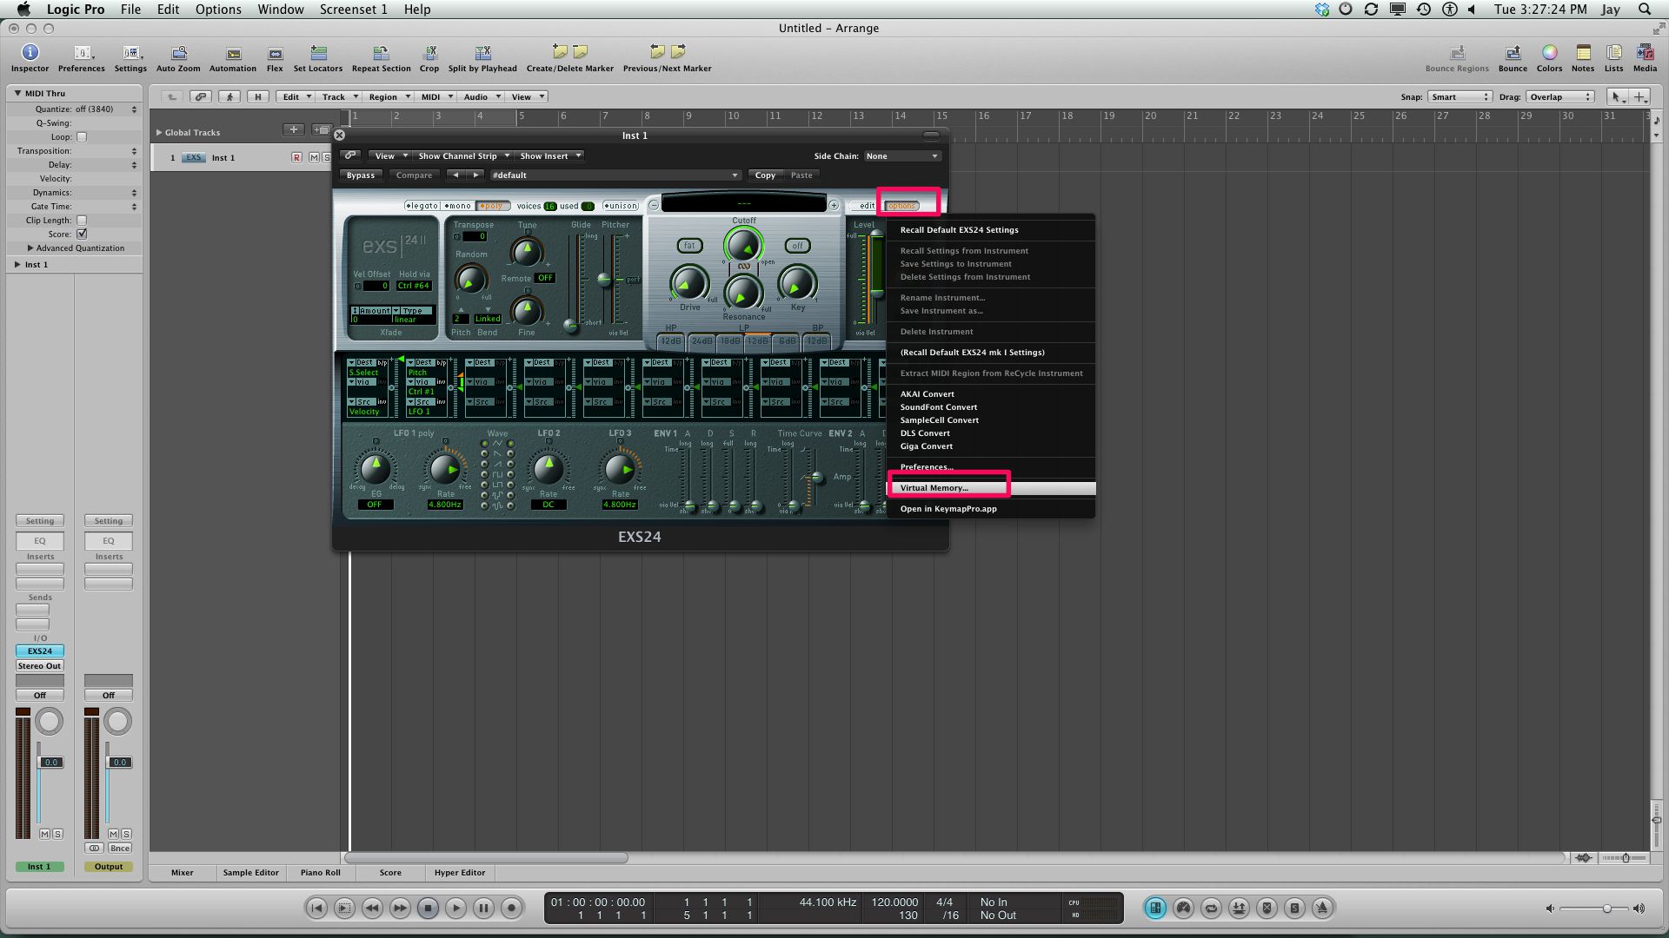This screenshot has height=938, width=1669.
Task: Open the Drag Overlap dropdown
Action: (x=1561, y=96)
